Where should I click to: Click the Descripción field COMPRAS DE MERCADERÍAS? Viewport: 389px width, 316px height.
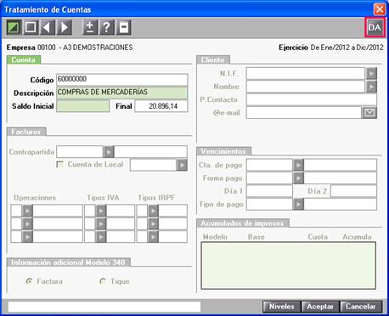tap(122, 93)
